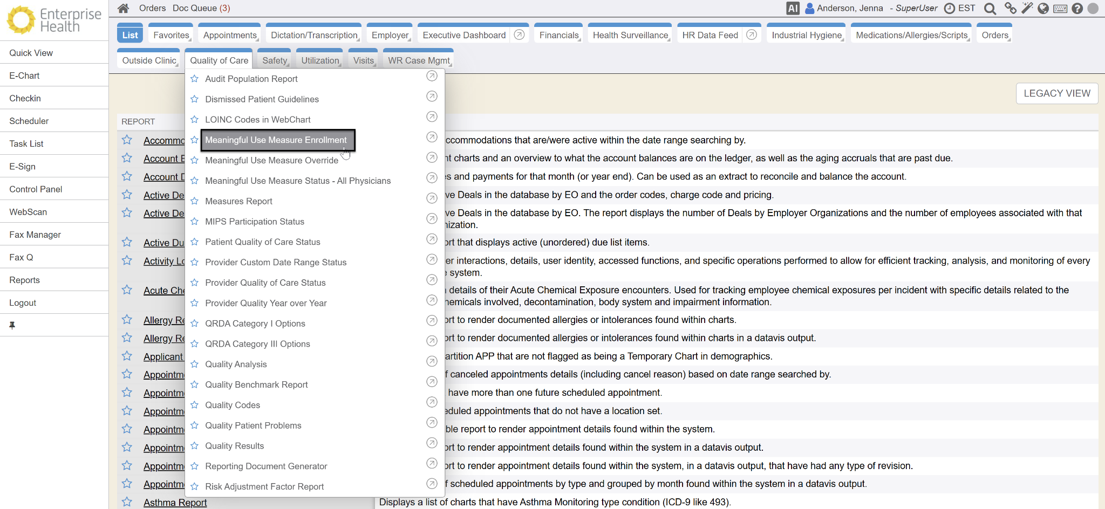
Task: Open the AI assistant icon
Action: [x=793, y=8]
